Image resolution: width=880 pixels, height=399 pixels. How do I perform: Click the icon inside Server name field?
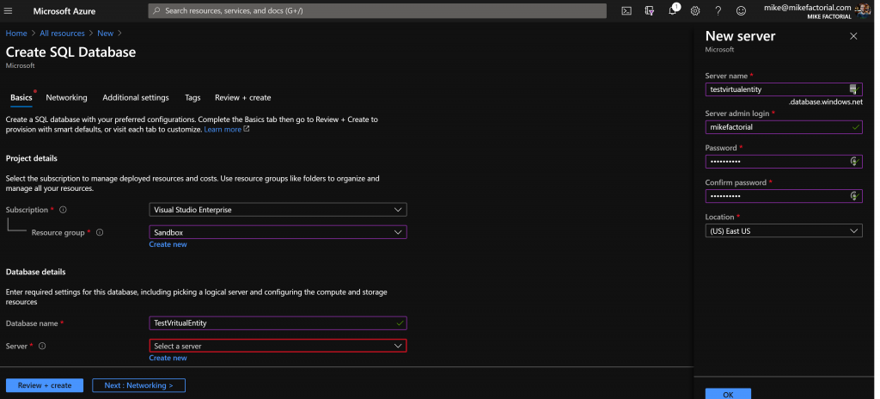[853, 89]
